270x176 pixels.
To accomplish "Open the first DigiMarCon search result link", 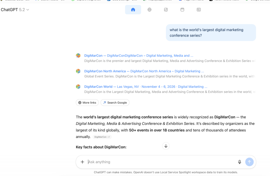I will pos(138,56).
